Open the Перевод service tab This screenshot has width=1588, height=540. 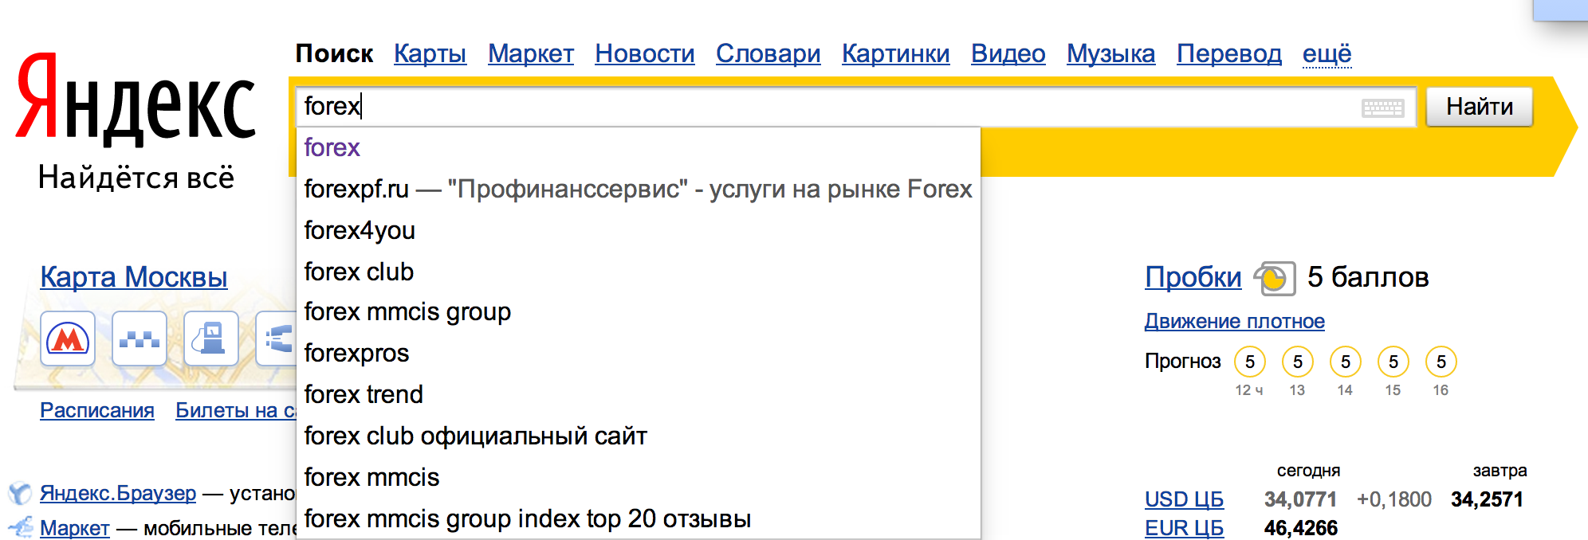[x=1228, y=53]
